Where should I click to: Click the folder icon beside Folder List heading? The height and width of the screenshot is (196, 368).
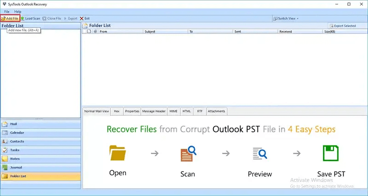click(x=85, y=26)
